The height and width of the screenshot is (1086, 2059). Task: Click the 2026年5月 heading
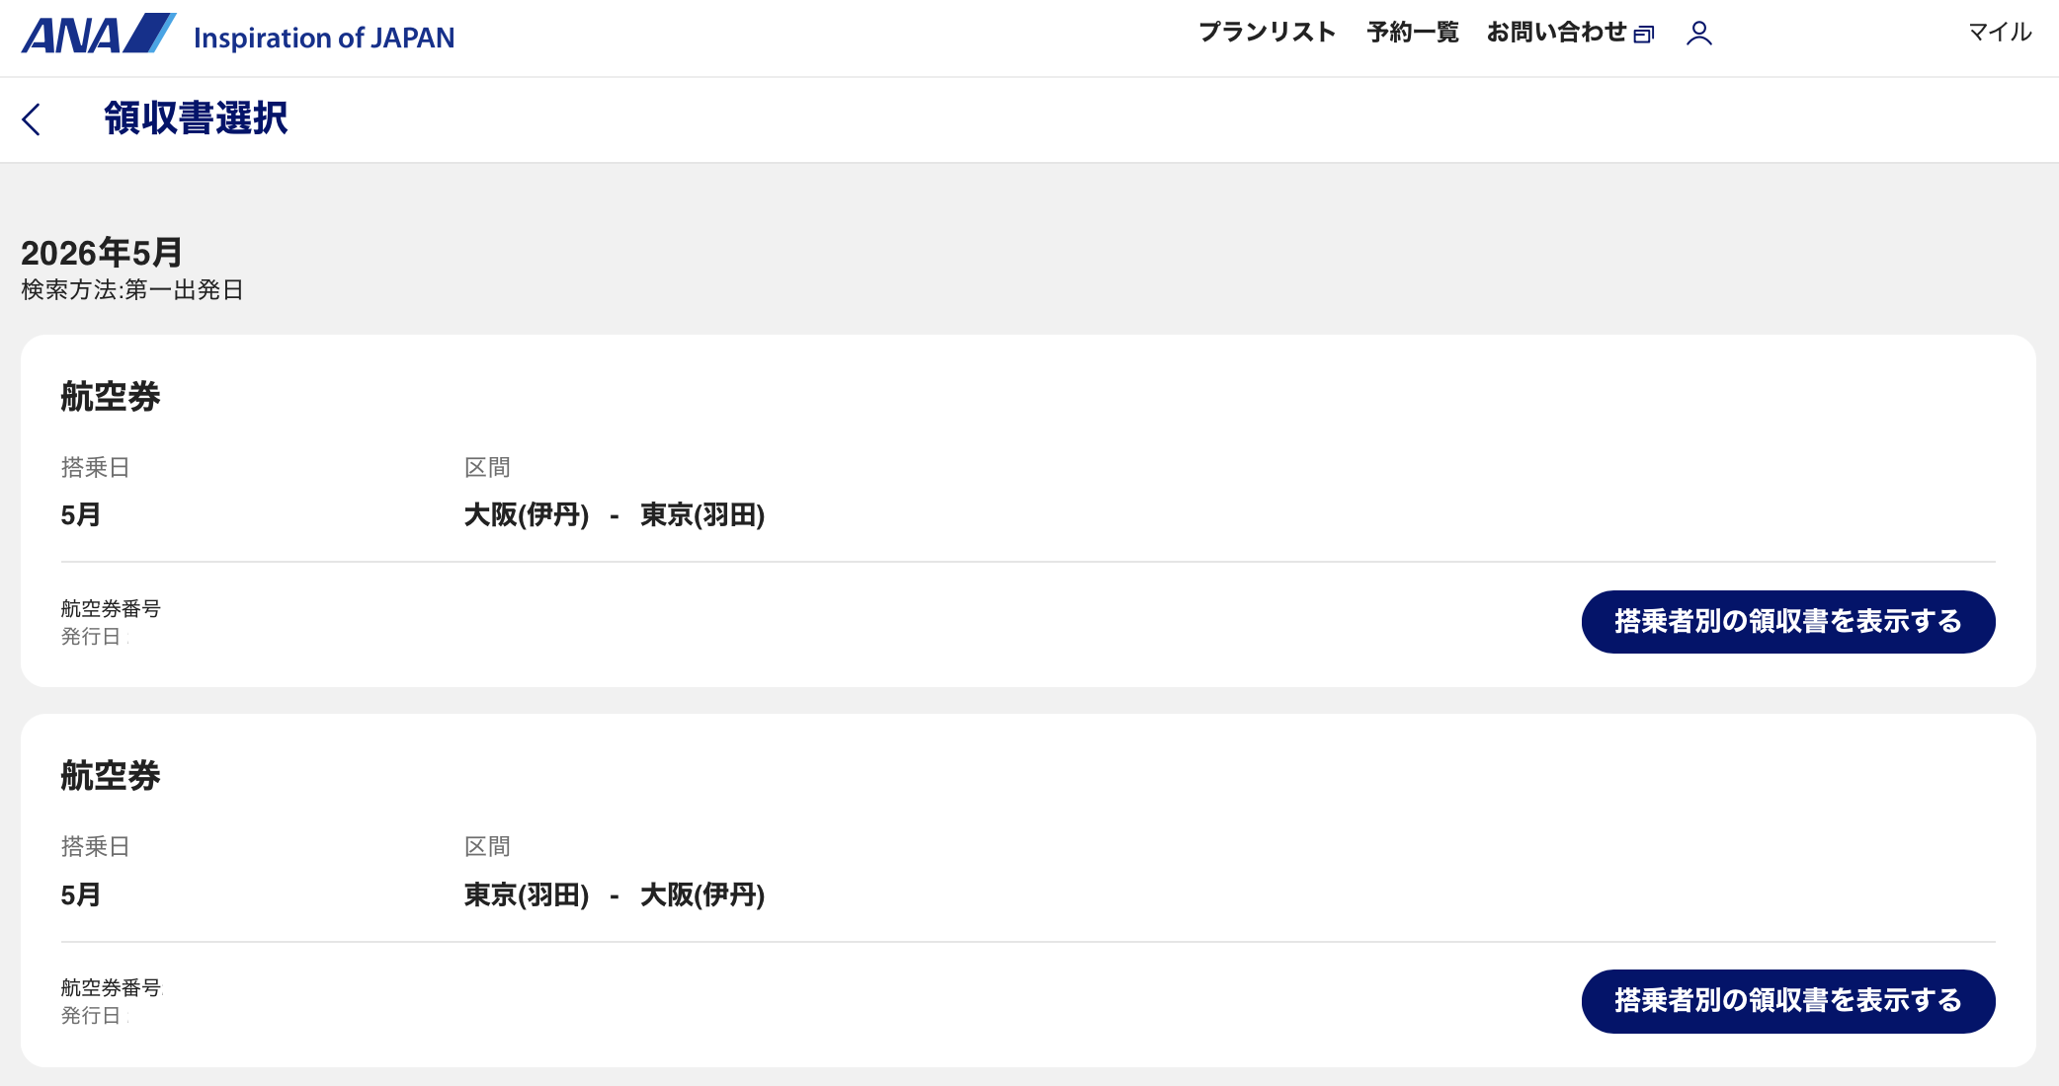pyautogui.click(x=102, y=253)
